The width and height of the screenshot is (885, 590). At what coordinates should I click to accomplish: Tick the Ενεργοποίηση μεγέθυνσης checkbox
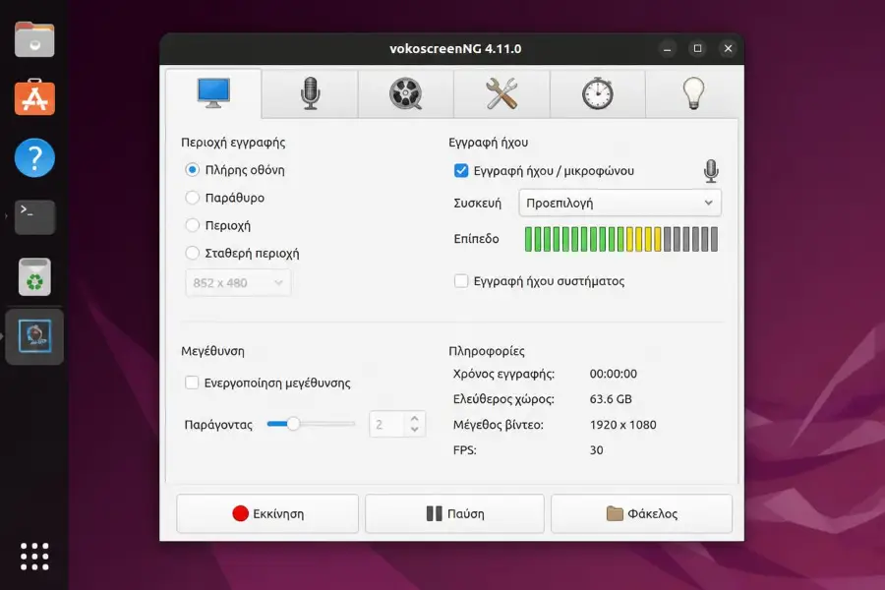[x=192, y=383]
